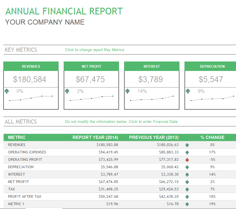Select the Revenues key metric header
The height and width of the screenshot is (209, 236).
[x=31, y=67]
